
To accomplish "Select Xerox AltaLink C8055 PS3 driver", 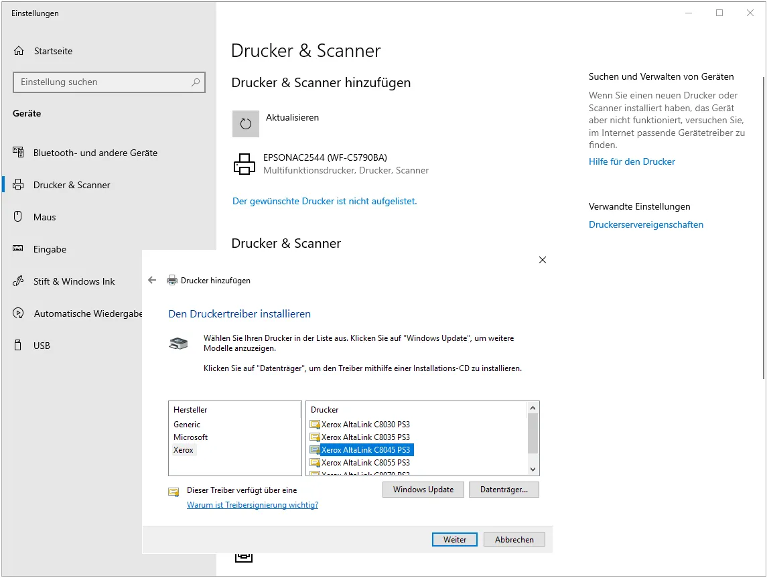I will point(365,463).
